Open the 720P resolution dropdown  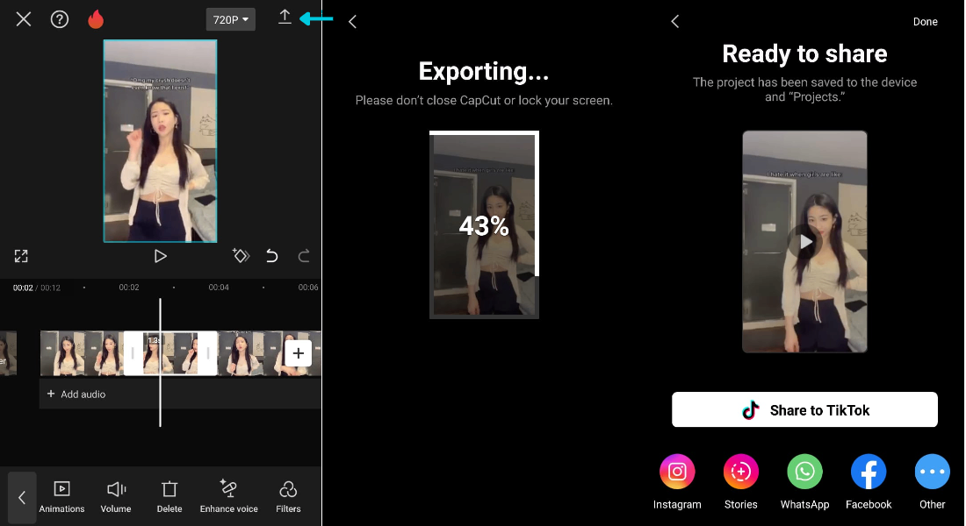(230, 19)
